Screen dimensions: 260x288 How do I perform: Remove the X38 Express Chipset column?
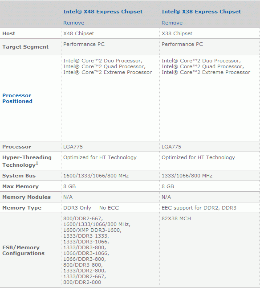coord(172,23)
